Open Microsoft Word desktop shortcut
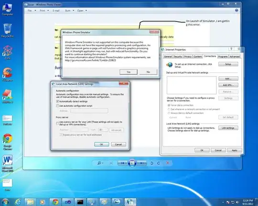Viewport: 258px width, 206px height. [x=7, y=163]
